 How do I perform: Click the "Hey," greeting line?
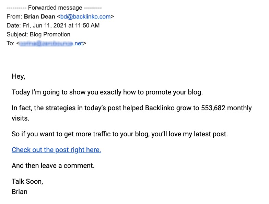tap(19, 76)
